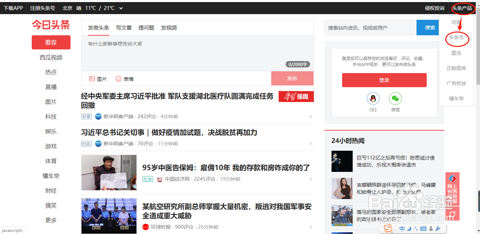Click the 中国经济网 source avatar icon
Viewport: 480px width, 234px height.
[x=160, y=179]
